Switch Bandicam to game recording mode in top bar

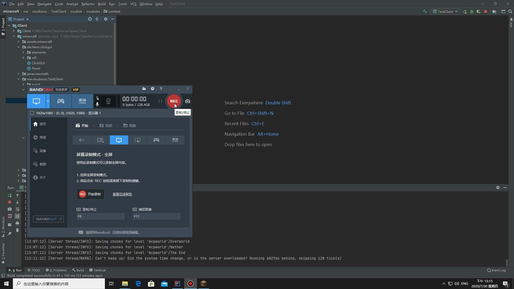[61, 101]
